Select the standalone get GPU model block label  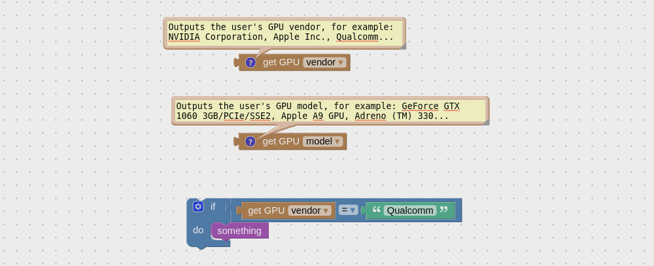point(281,141)
